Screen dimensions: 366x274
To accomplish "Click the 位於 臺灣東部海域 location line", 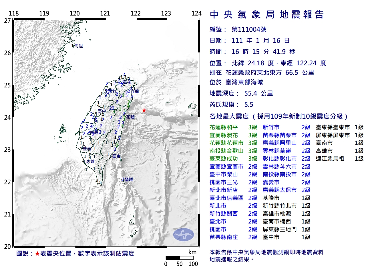I will click(236, 82).
